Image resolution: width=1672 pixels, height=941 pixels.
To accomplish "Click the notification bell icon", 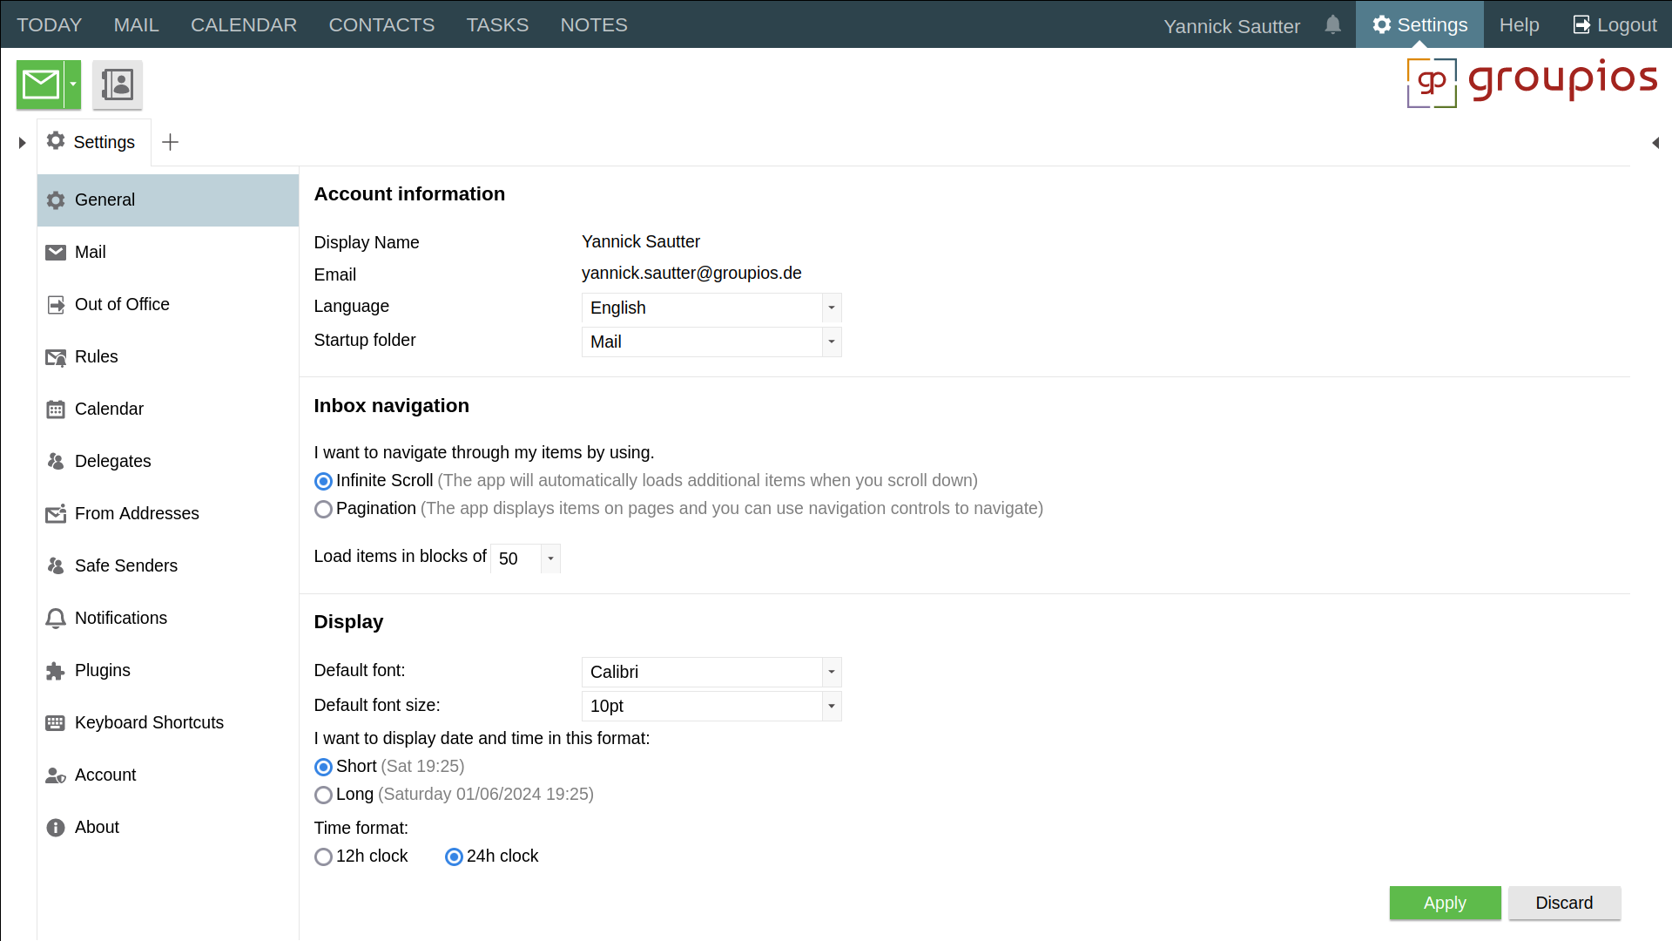I will 1332,25.
